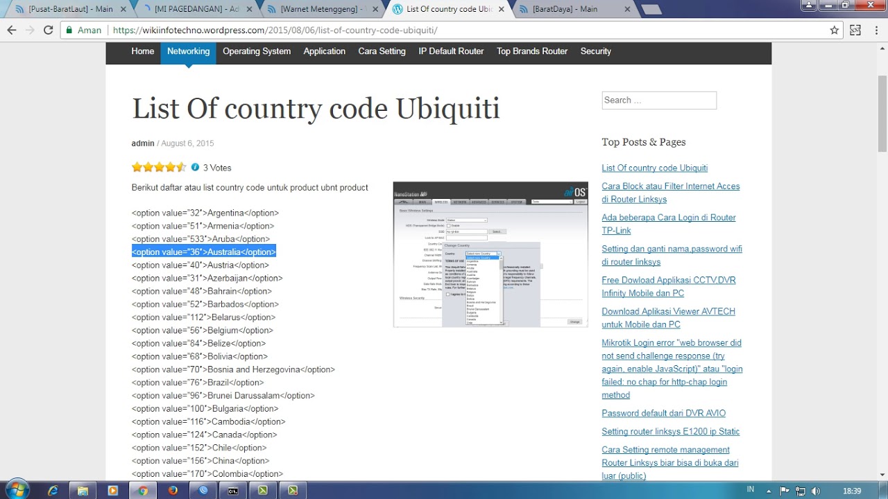The height and width of the screenshot is (499, 888).
Task: Click the volume speaker tray icon
Action: 816,491
